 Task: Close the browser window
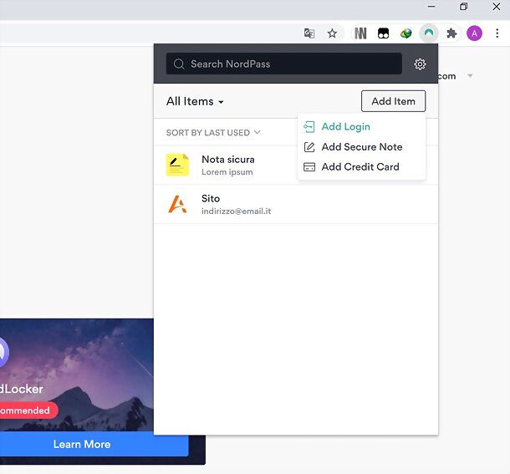click(497, 7)
